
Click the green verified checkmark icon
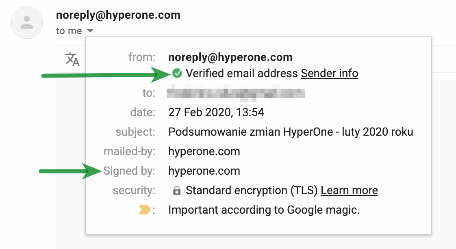(177, 73)
